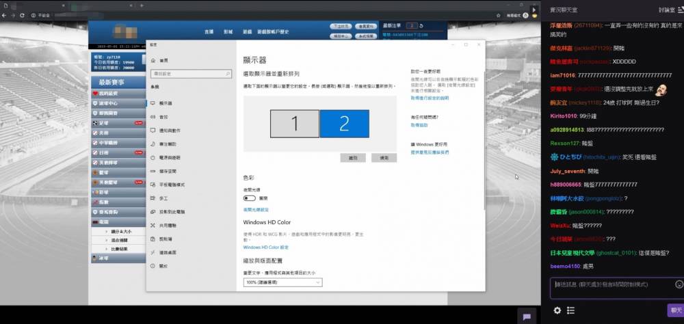The width and height of the screenshot is (684, 324).
Task: Click 遊戲 in betting site top nav
Action: tap(248, 32)
